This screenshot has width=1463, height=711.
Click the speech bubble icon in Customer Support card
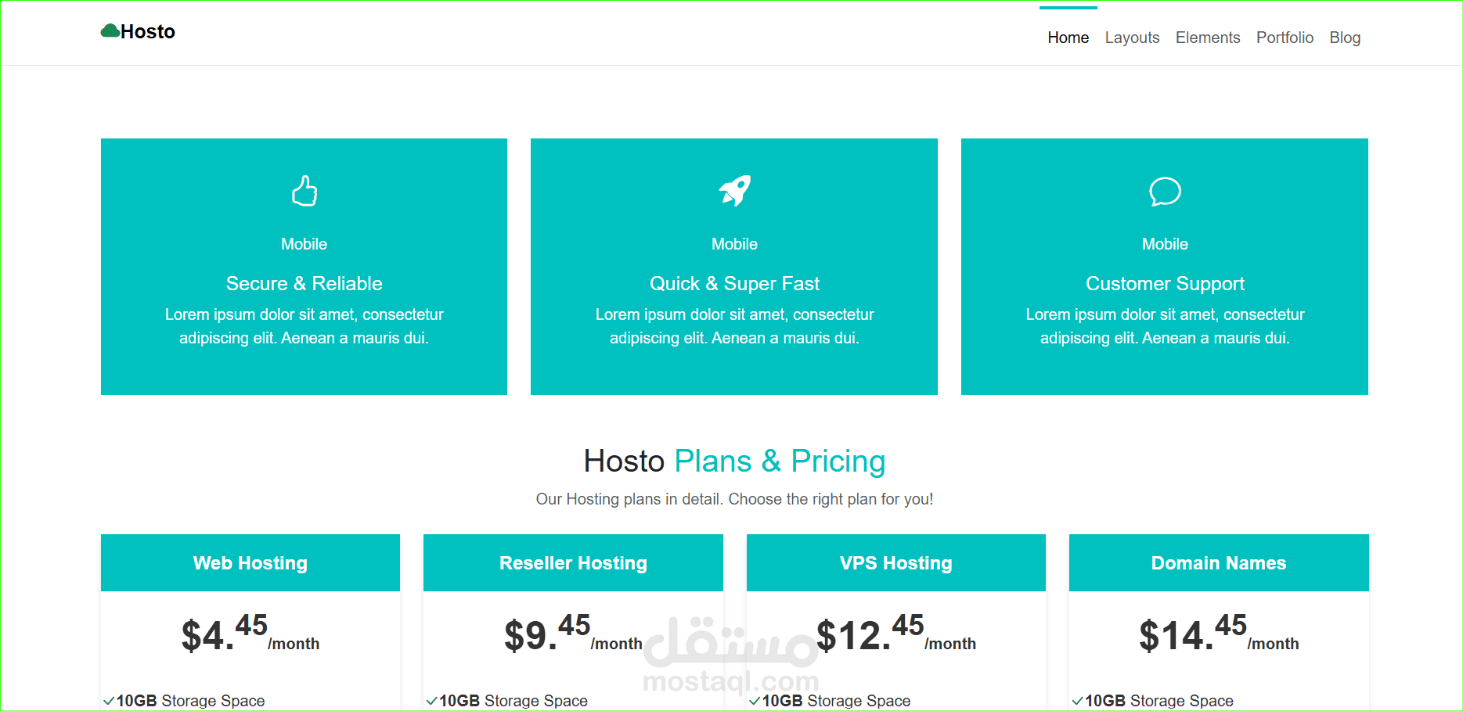[1165, 192]
